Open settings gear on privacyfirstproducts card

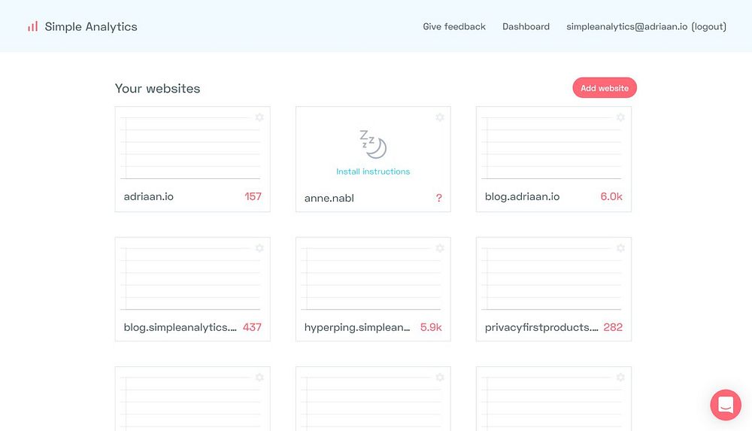pos(620,247)
